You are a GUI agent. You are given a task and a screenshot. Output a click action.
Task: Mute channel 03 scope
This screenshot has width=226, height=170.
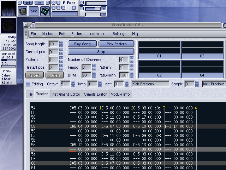pos(202,50)
